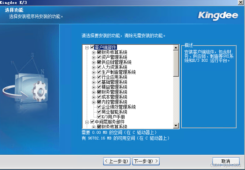Expand the 成本管理系统 node
This screenshot has height=170, width=245.
(x=94, y=97)
